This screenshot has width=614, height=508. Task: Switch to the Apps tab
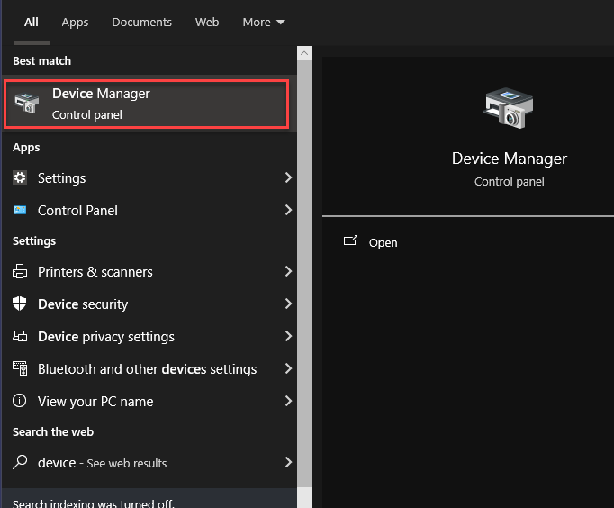pyautogui.click(x=75, y=23)
